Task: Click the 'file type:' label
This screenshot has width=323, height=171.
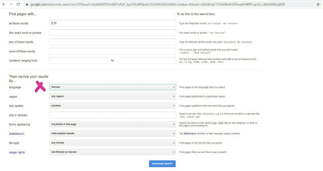Action: (14, 143)
